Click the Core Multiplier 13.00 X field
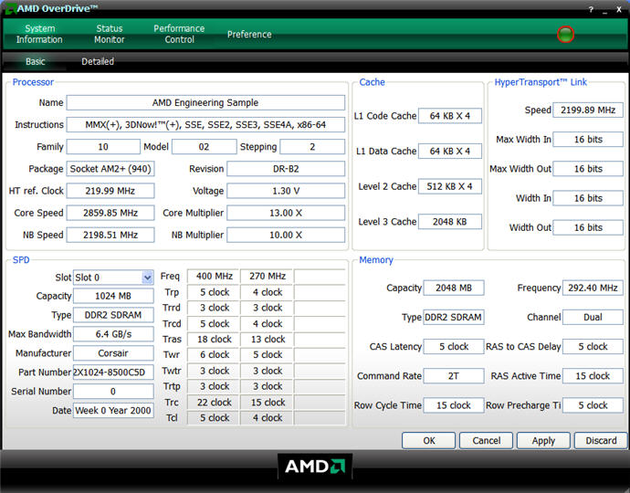The width and height of the screenshot is (630, 493). point(286,213)
